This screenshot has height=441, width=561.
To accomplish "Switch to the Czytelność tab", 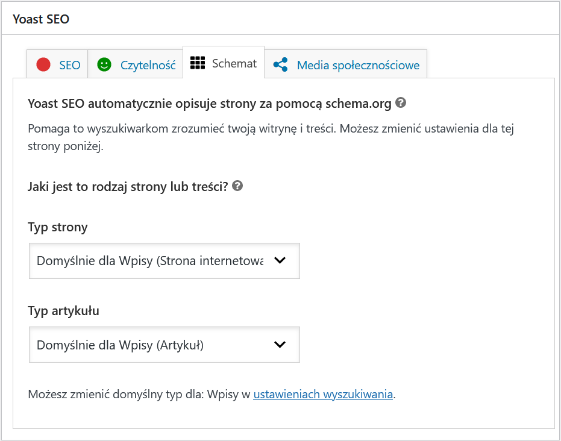I will coord(135,64).
